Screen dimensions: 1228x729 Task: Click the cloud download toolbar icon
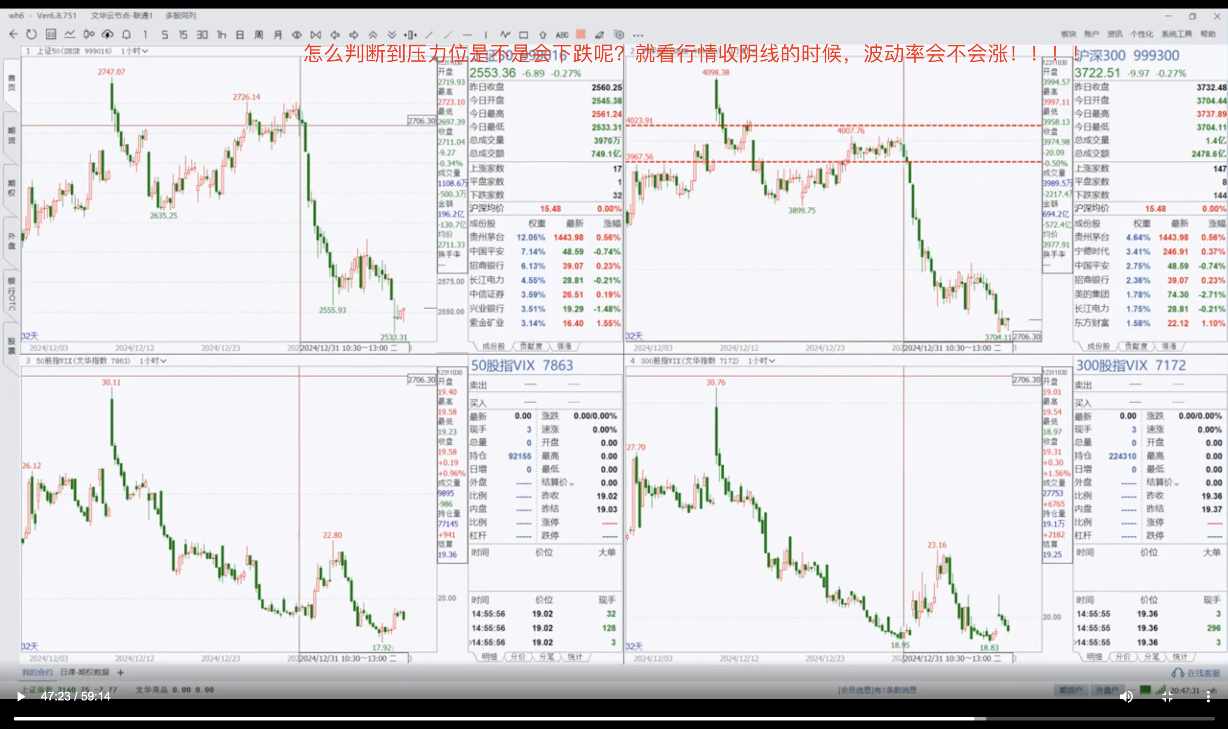point(107,35)
